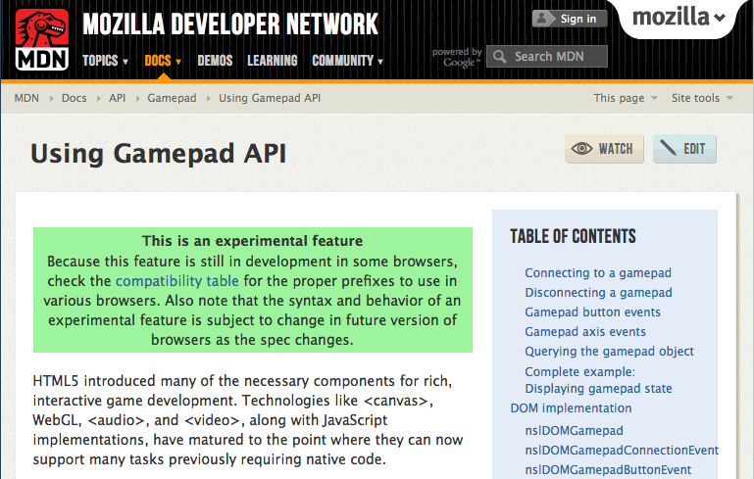Click the 'powered by Google' label
Viewport: 754px width, 479px height.
(457, 57)
